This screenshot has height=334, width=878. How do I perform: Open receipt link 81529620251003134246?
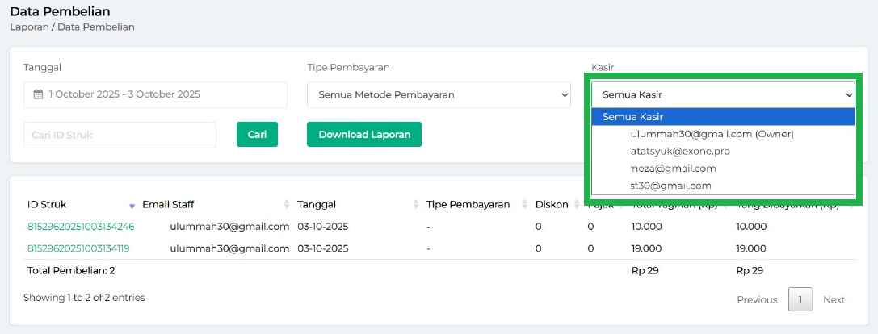point(81,227)
